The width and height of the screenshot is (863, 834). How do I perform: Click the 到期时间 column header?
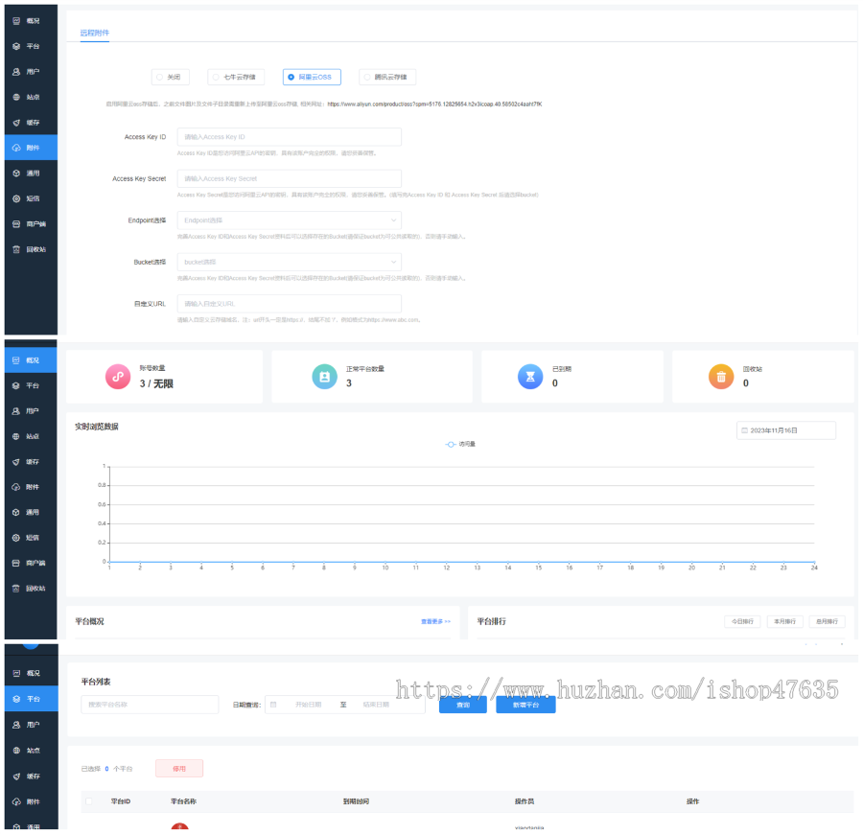tap(356, 801)
